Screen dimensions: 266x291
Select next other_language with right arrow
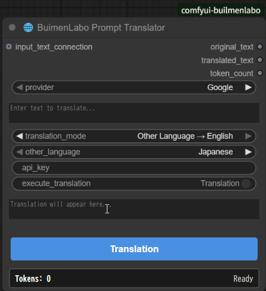pyautogui.click(x=249, y=152)
